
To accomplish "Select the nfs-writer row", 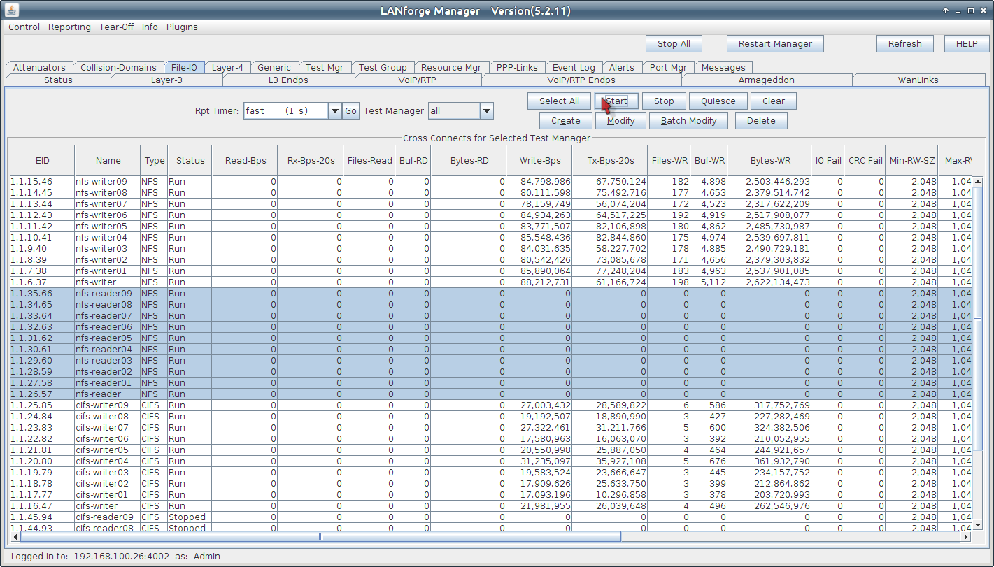I will tap(490, 282).
